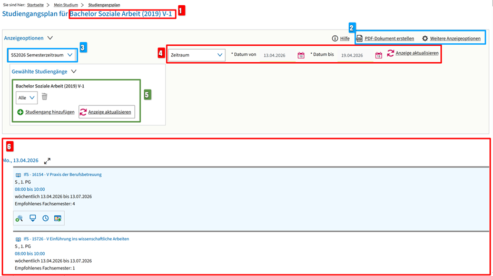Open the Alle semester filter dropdown
This screenshot has height=276, width=493.
(26, 97)
